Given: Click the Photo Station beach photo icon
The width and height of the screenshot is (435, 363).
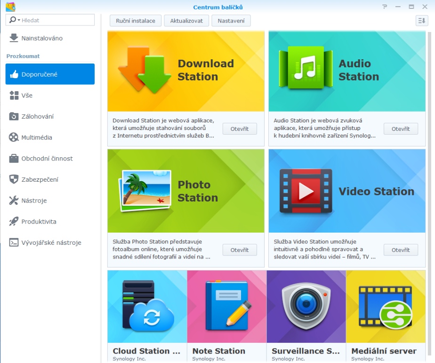Looking at the screenshot, I should coord(145,191).
